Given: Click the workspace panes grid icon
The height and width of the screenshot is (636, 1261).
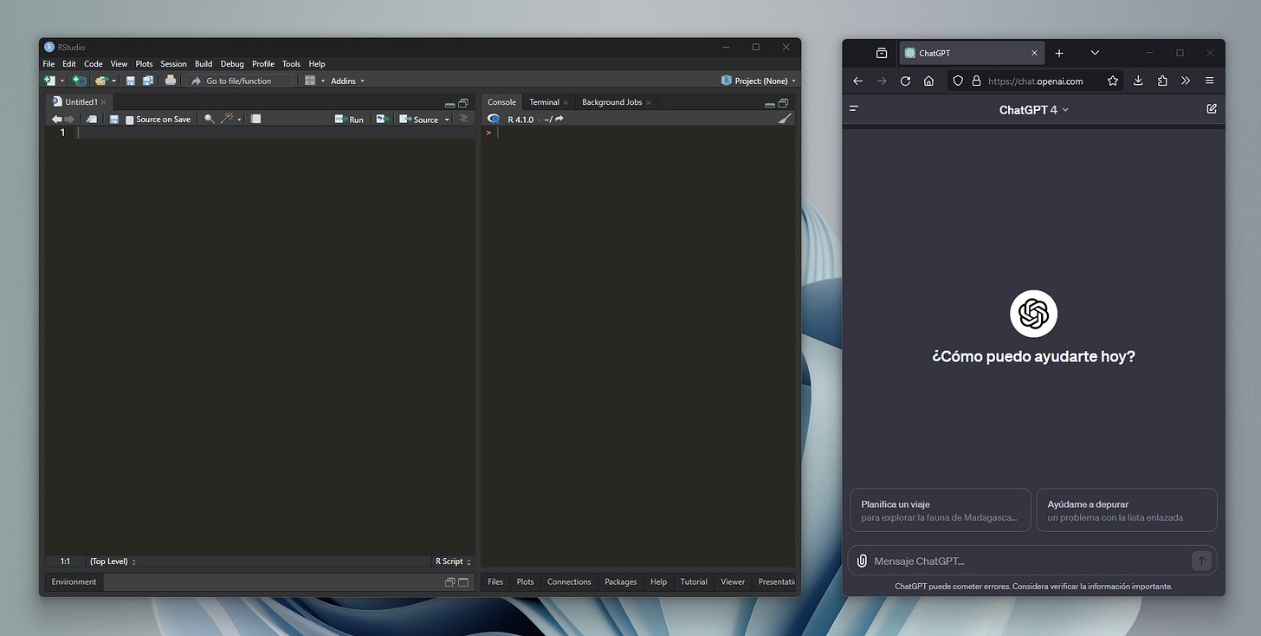Looking at the screenshot, I should (x=310, y=81).
